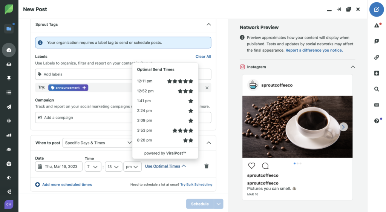Viewport: 386px width, 212px height.
Task: Open the bot icon in left sidebar
Action: point(9,163)
